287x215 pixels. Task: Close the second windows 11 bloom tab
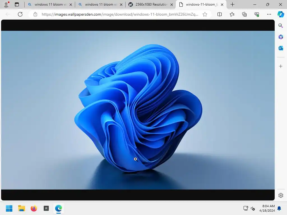(x=121, y=4)
